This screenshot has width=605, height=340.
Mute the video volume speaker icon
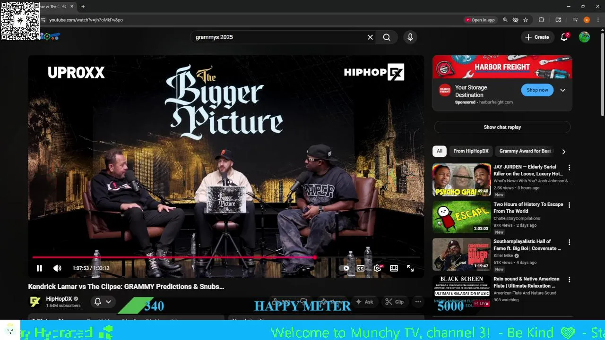(x=57, y=268)
